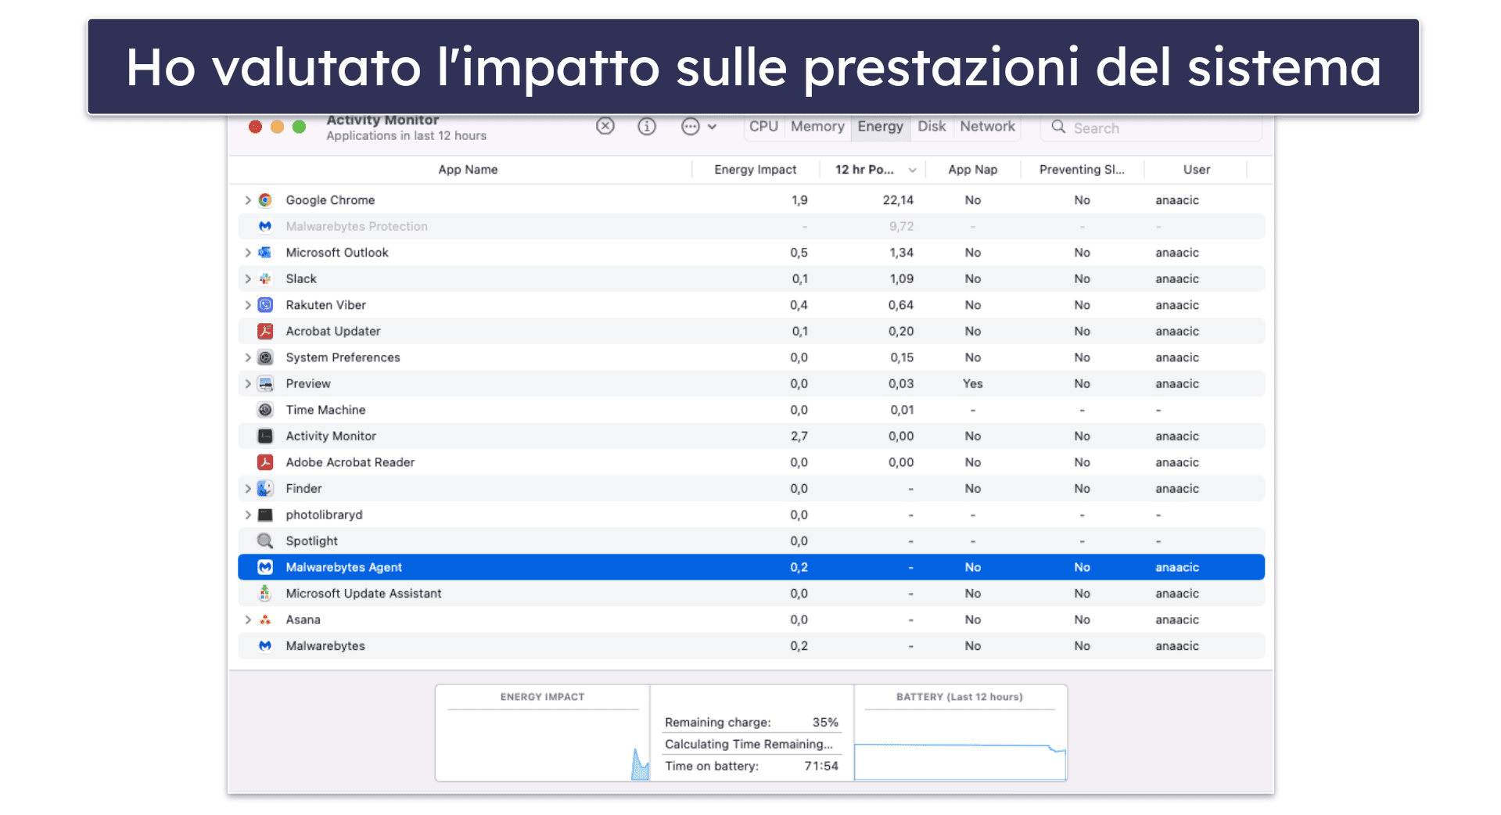Screen dimensions: 1501x815
Task: Click the Remaining charge 35% value
Action: coord(825,722)
